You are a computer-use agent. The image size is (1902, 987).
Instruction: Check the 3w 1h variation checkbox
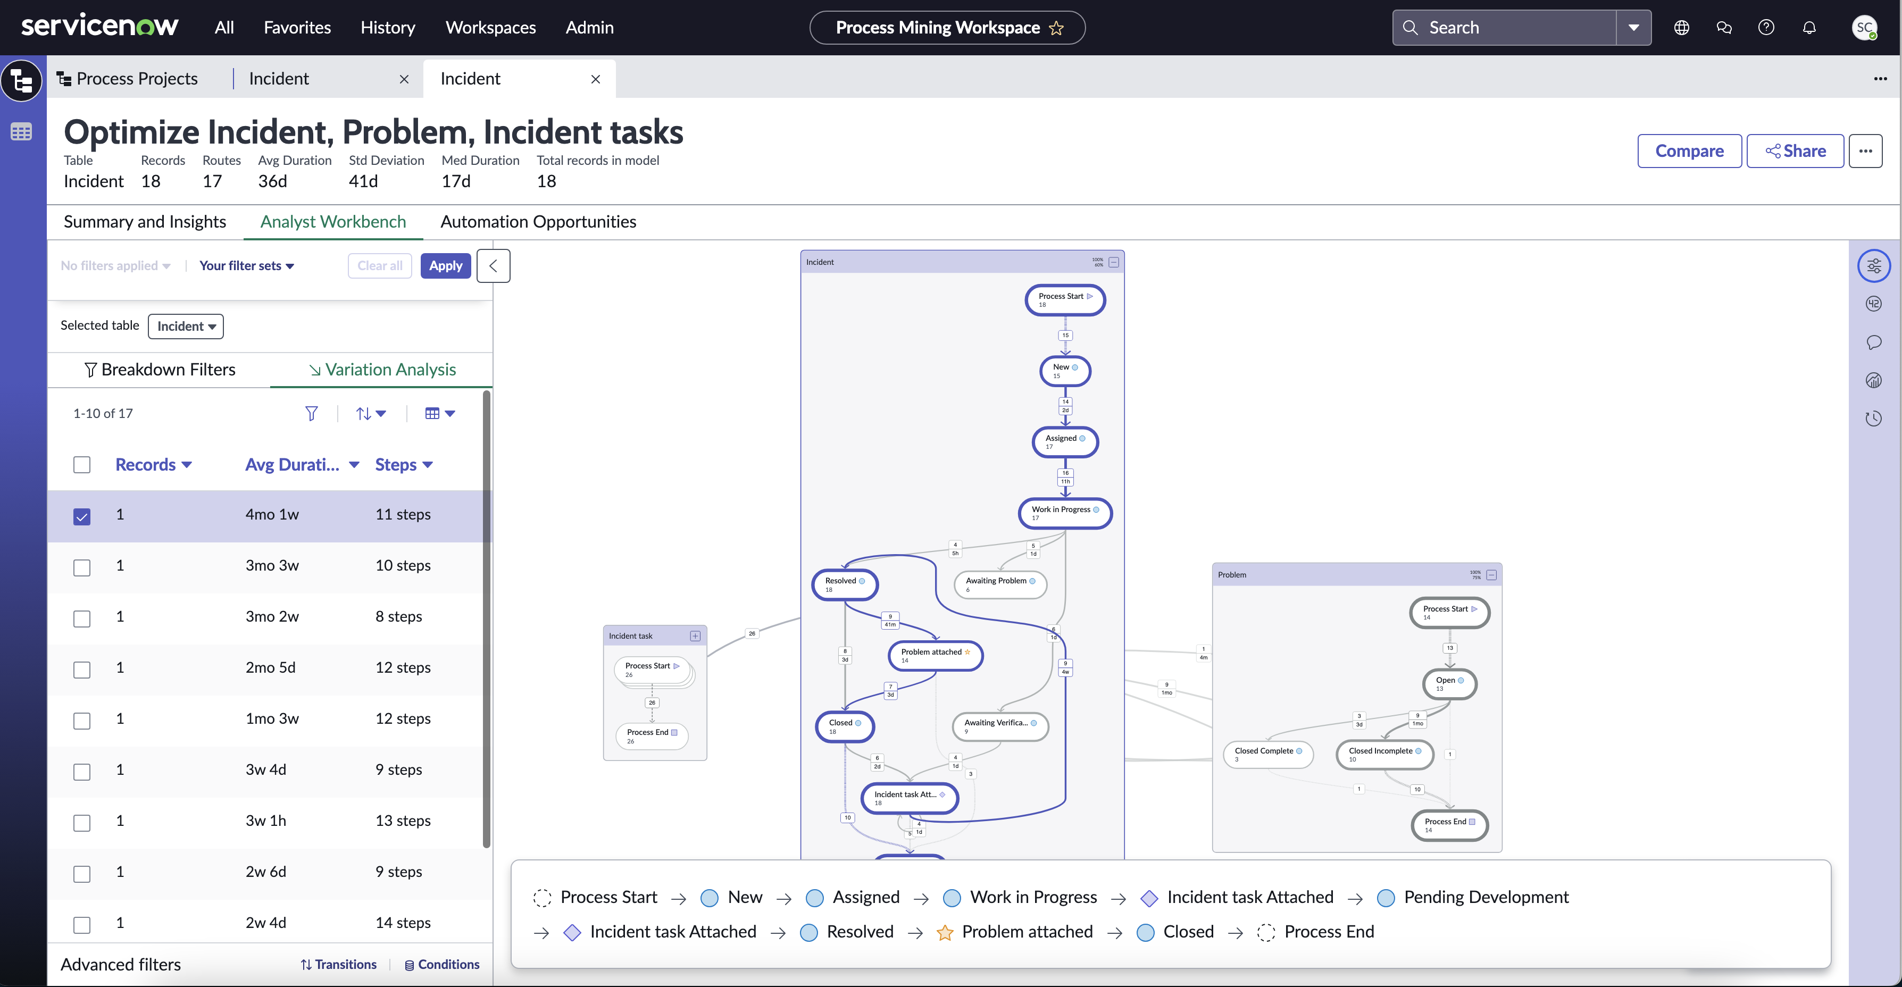tap(82, 822)
